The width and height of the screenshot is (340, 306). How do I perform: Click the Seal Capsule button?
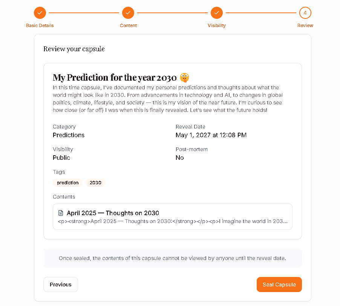click(x=279, y=285)
